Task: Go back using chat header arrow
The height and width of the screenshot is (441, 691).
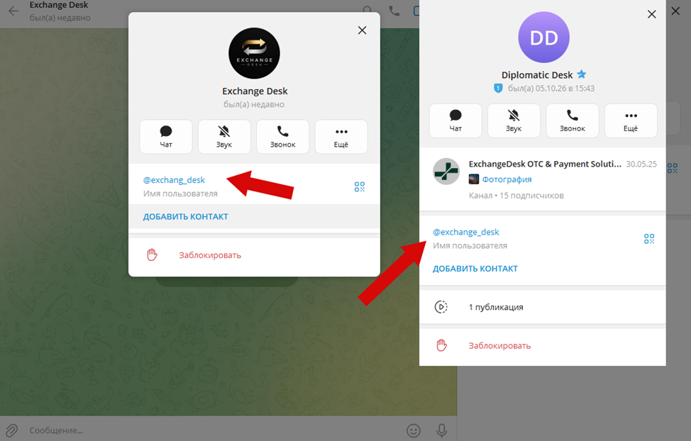Action: click(13, 11)
